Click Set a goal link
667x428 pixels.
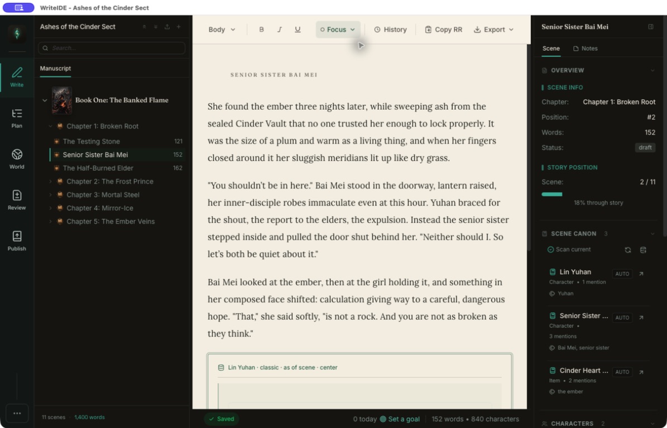pos(400,419)
